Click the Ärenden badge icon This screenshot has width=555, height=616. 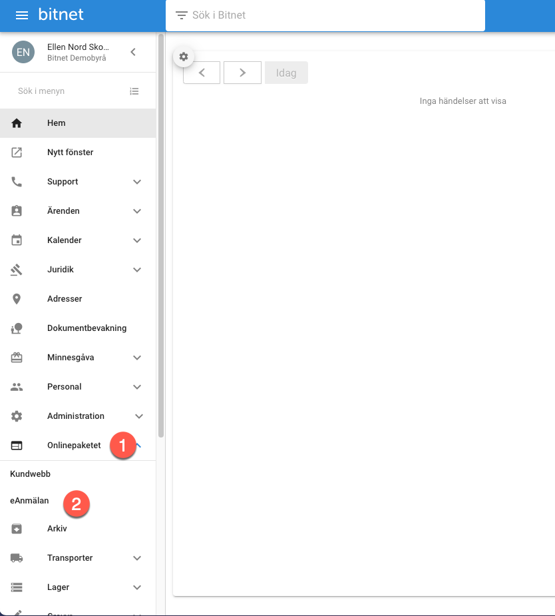[x=17, y=211]
